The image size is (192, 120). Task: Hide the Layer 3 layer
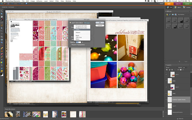click(x=166, y=87)
